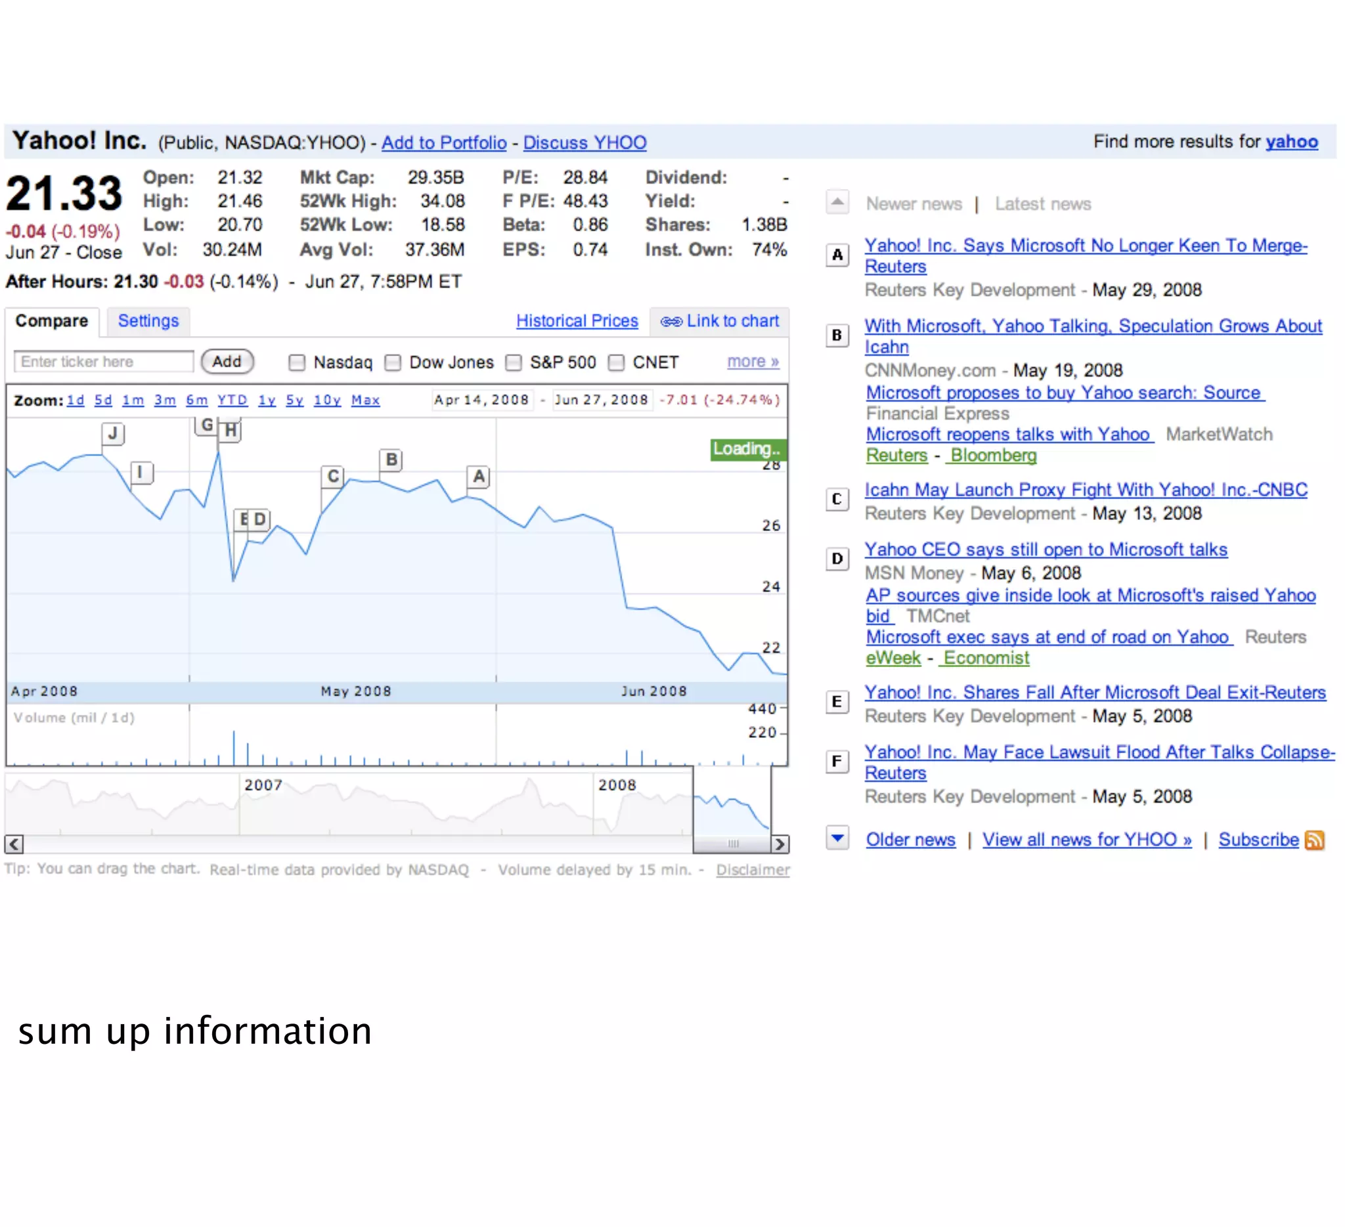Tick the S&P 500 comparison checkbox
The height and width of the screenshot is (1227, 1345).
(x=513, y=362)
